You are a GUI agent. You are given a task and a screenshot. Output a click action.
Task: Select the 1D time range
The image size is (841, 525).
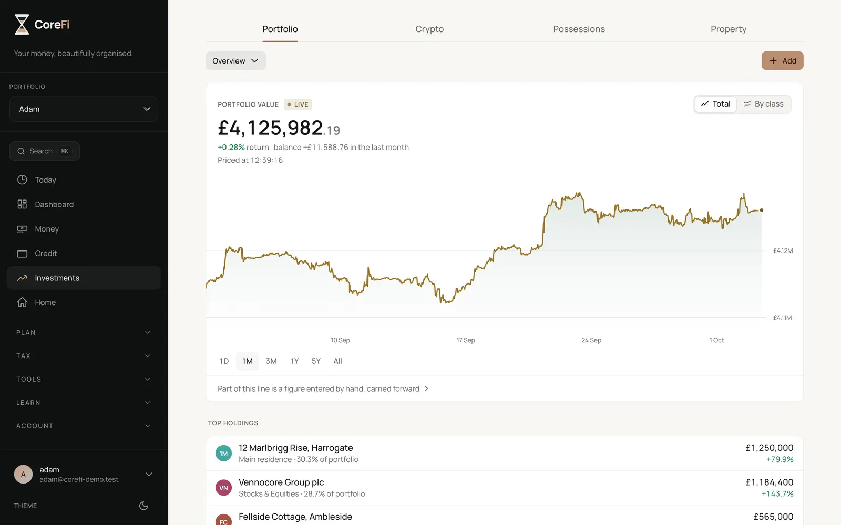pos(224,361)
